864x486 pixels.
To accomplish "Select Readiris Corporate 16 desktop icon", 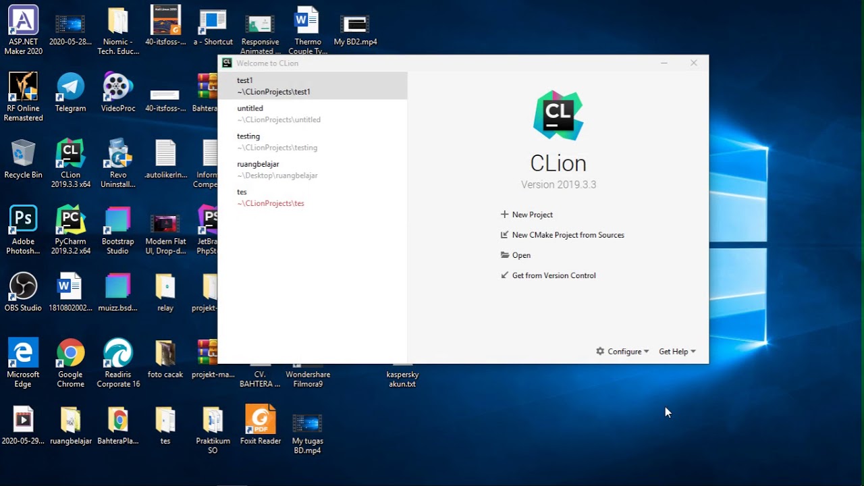I will tap(118, 364).
